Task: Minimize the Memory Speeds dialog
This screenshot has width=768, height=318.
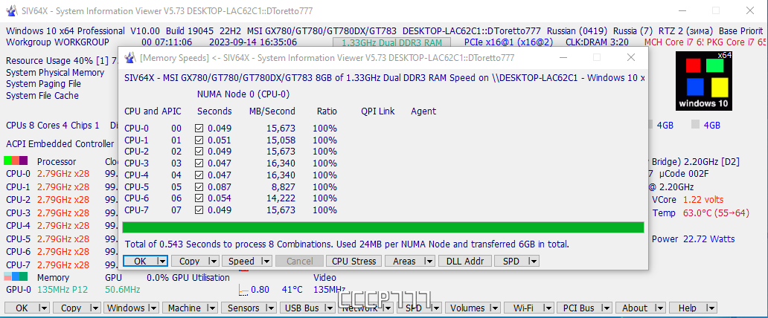Action: 563,58
